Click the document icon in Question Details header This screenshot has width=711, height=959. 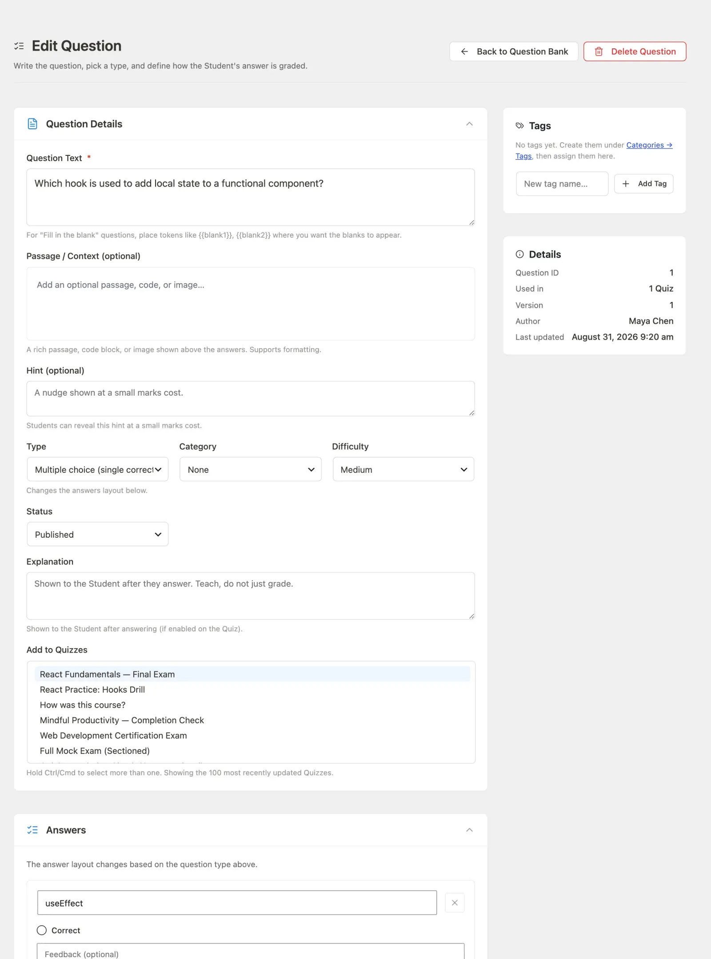[x=32, y=124]
